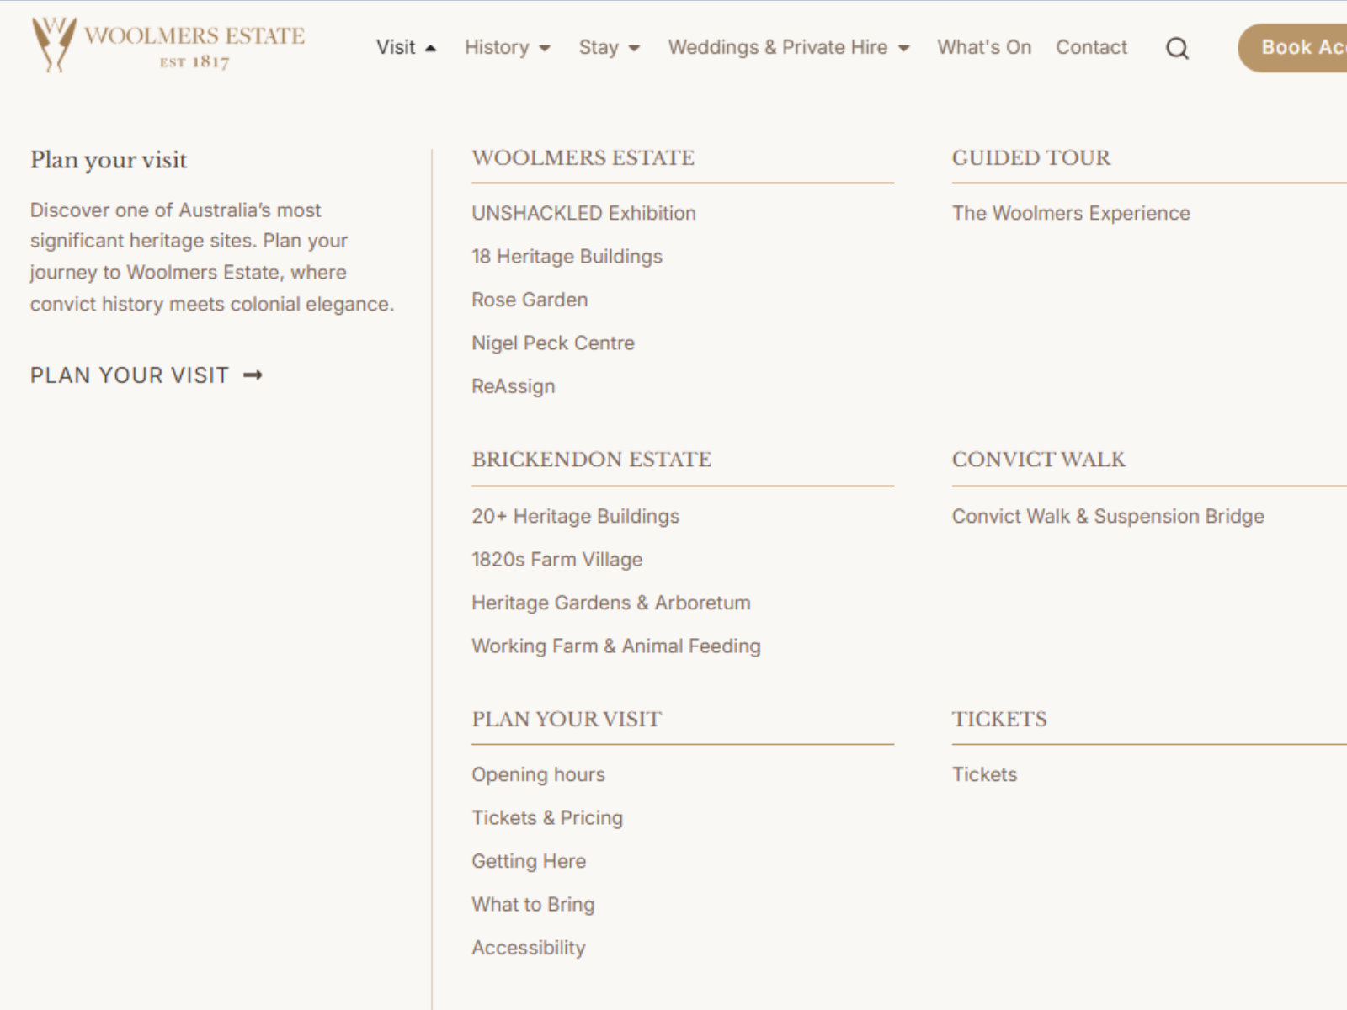This screenshot has height=1010, width=1347.
Task: Open Nigel Peck Centre link
Action: pos(553,343)
